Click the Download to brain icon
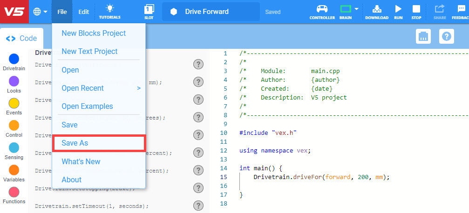This screenshot has height=213, width=469. click(377, 9)
